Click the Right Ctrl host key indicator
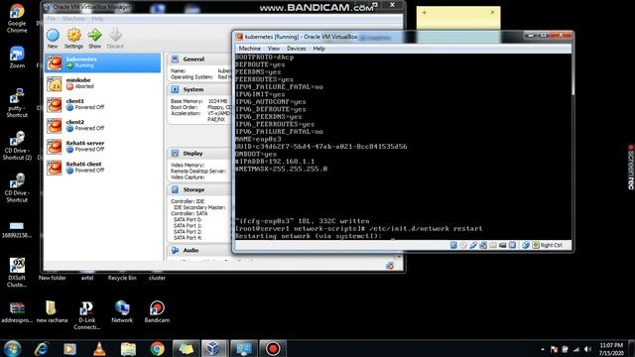Image resolution: width=635 pixels, height=357 pixels. pos(548,245)
